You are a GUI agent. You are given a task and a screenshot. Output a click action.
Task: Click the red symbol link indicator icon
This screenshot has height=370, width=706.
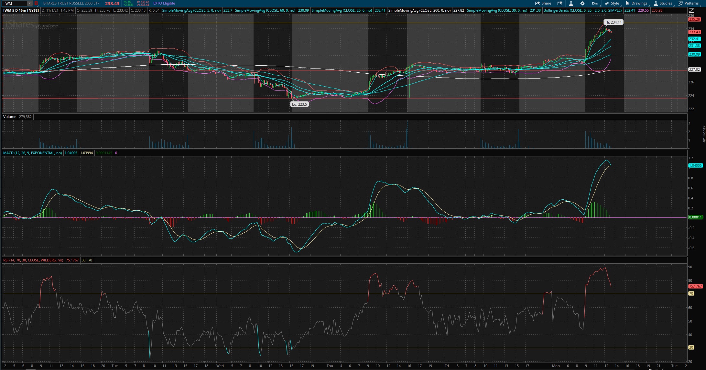pos(36,3)
